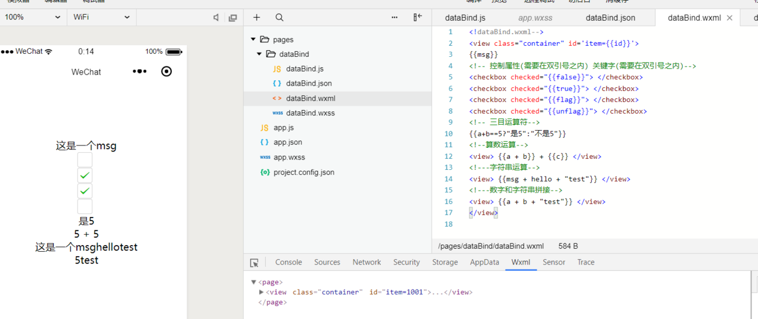Click the detach simulator window icon

(232, 18)
